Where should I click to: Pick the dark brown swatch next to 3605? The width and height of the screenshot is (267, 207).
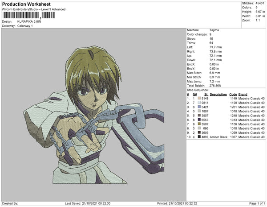coord(199,132)
